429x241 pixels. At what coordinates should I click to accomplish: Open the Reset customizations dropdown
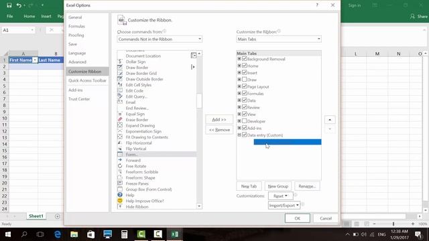[x=280, y=196]
